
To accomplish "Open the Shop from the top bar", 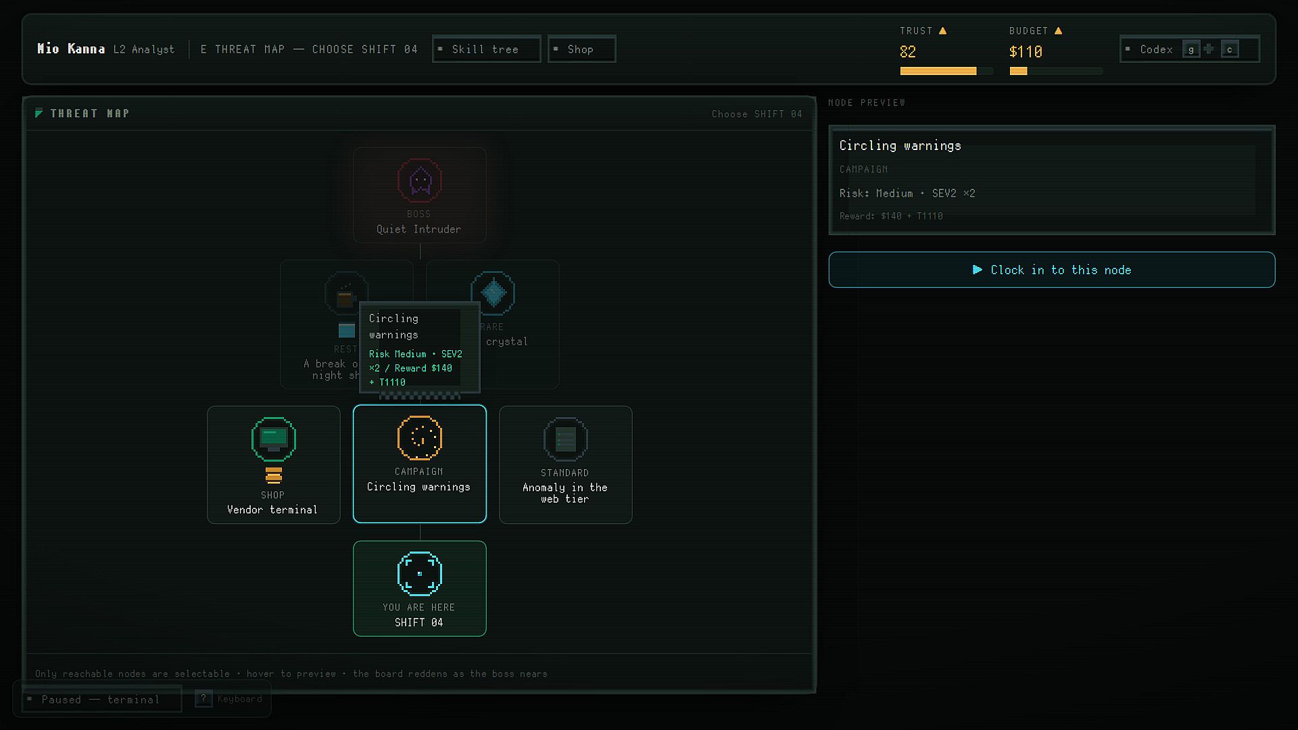I will click(x=581, y=49).
